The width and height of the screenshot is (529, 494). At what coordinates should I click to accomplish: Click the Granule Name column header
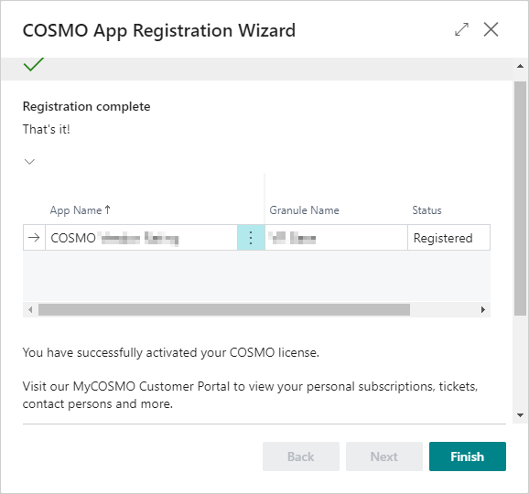pyautogui.click(x=304, y=210)
